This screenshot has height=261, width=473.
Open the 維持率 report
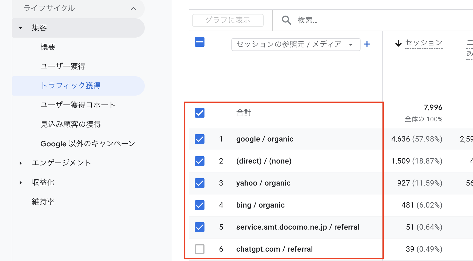click(x=43, y=202)
